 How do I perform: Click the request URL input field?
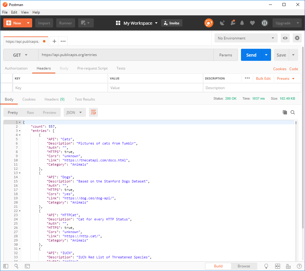point(126,55)
